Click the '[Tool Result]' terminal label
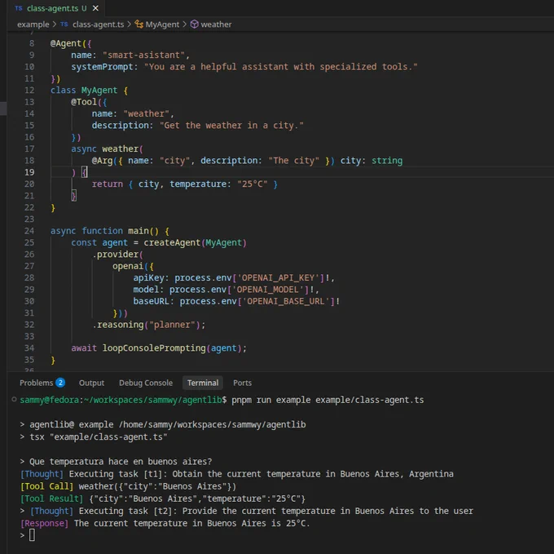 [51, 499]
